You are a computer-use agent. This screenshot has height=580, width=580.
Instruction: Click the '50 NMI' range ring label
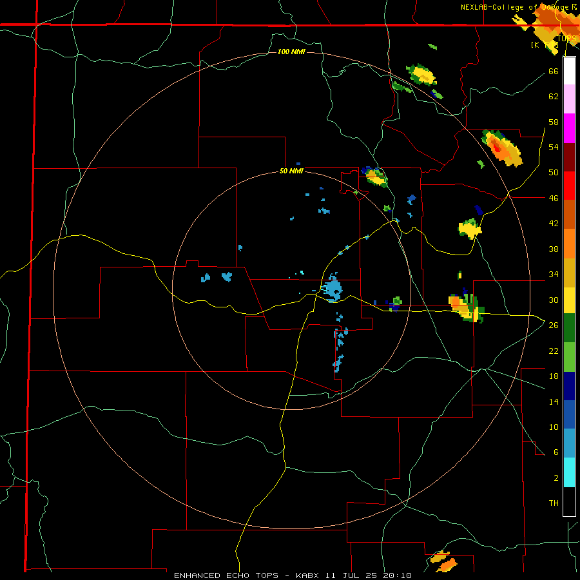pyautogui.click(x=291, y=171)
